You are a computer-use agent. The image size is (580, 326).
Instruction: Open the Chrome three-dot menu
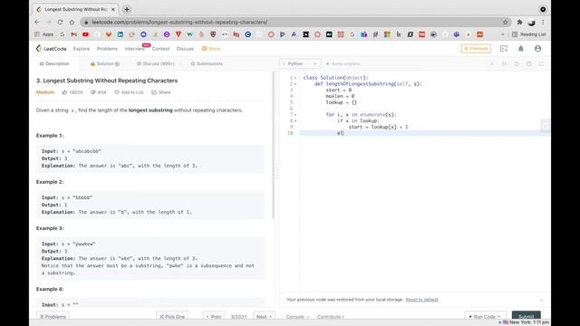tap(543, 22)
